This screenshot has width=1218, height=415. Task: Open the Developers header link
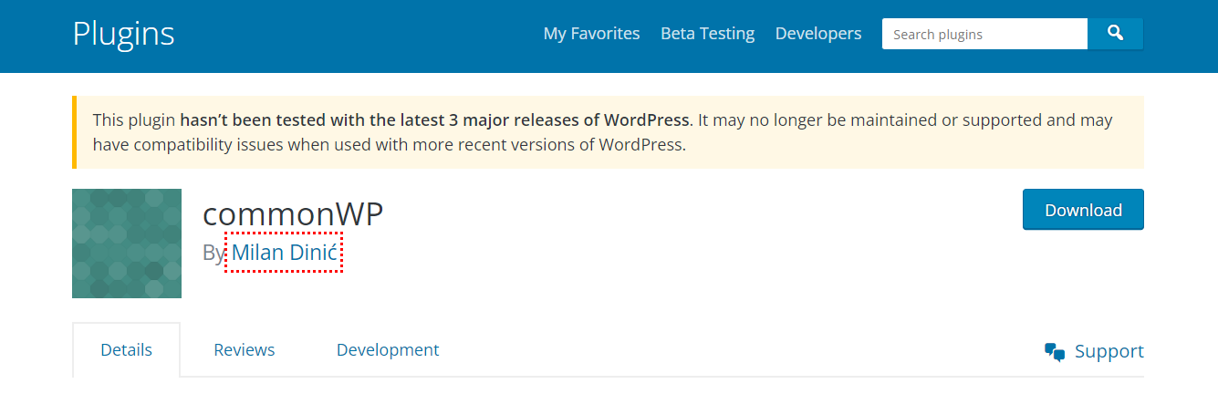point(818,34)
